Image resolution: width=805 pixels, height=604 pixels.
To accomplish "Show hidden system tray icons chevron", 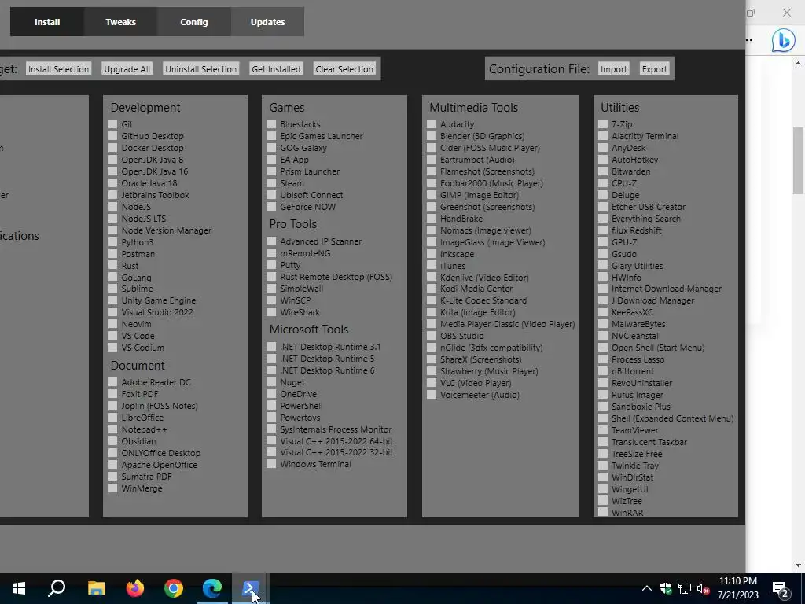I will tap(647, 588).
